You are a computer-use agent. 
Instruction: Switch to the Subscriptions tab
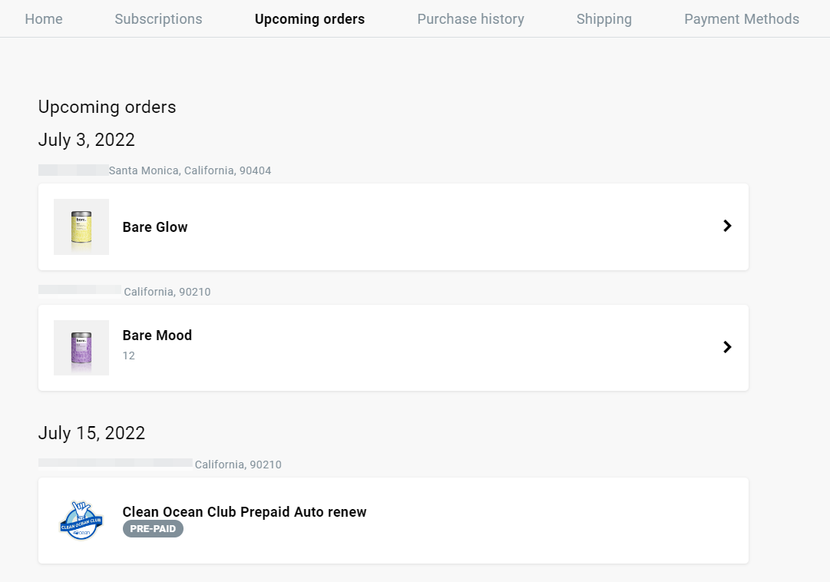tap(158, 19)
